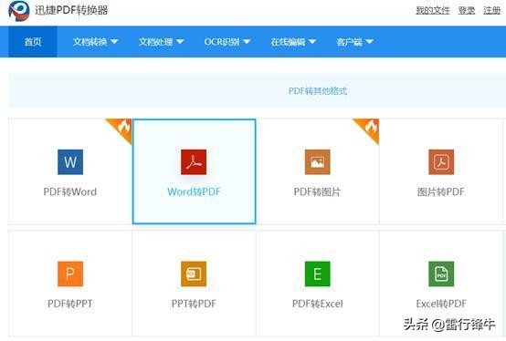Image resolution: width=506 pixels, height=341 pixels.
Task: Click the 注册 link
Action: tap(491, 10)
